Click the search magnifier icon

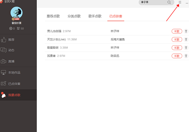pyautogui.click(x=169, y=2)
